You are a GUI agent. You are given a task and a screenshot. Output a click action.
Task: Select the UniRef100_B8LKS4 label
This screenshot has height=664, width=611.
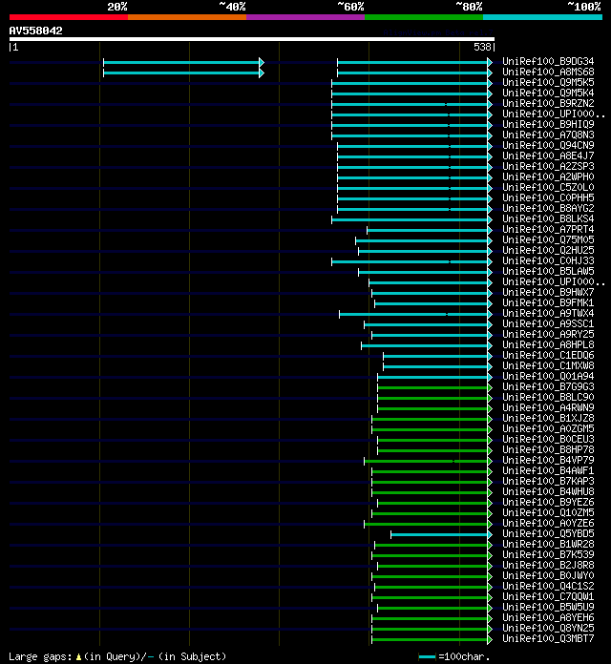coord(548,218)
